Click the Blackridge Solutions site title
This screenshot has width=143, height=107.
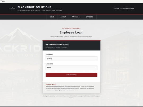(x=34, y=7)
